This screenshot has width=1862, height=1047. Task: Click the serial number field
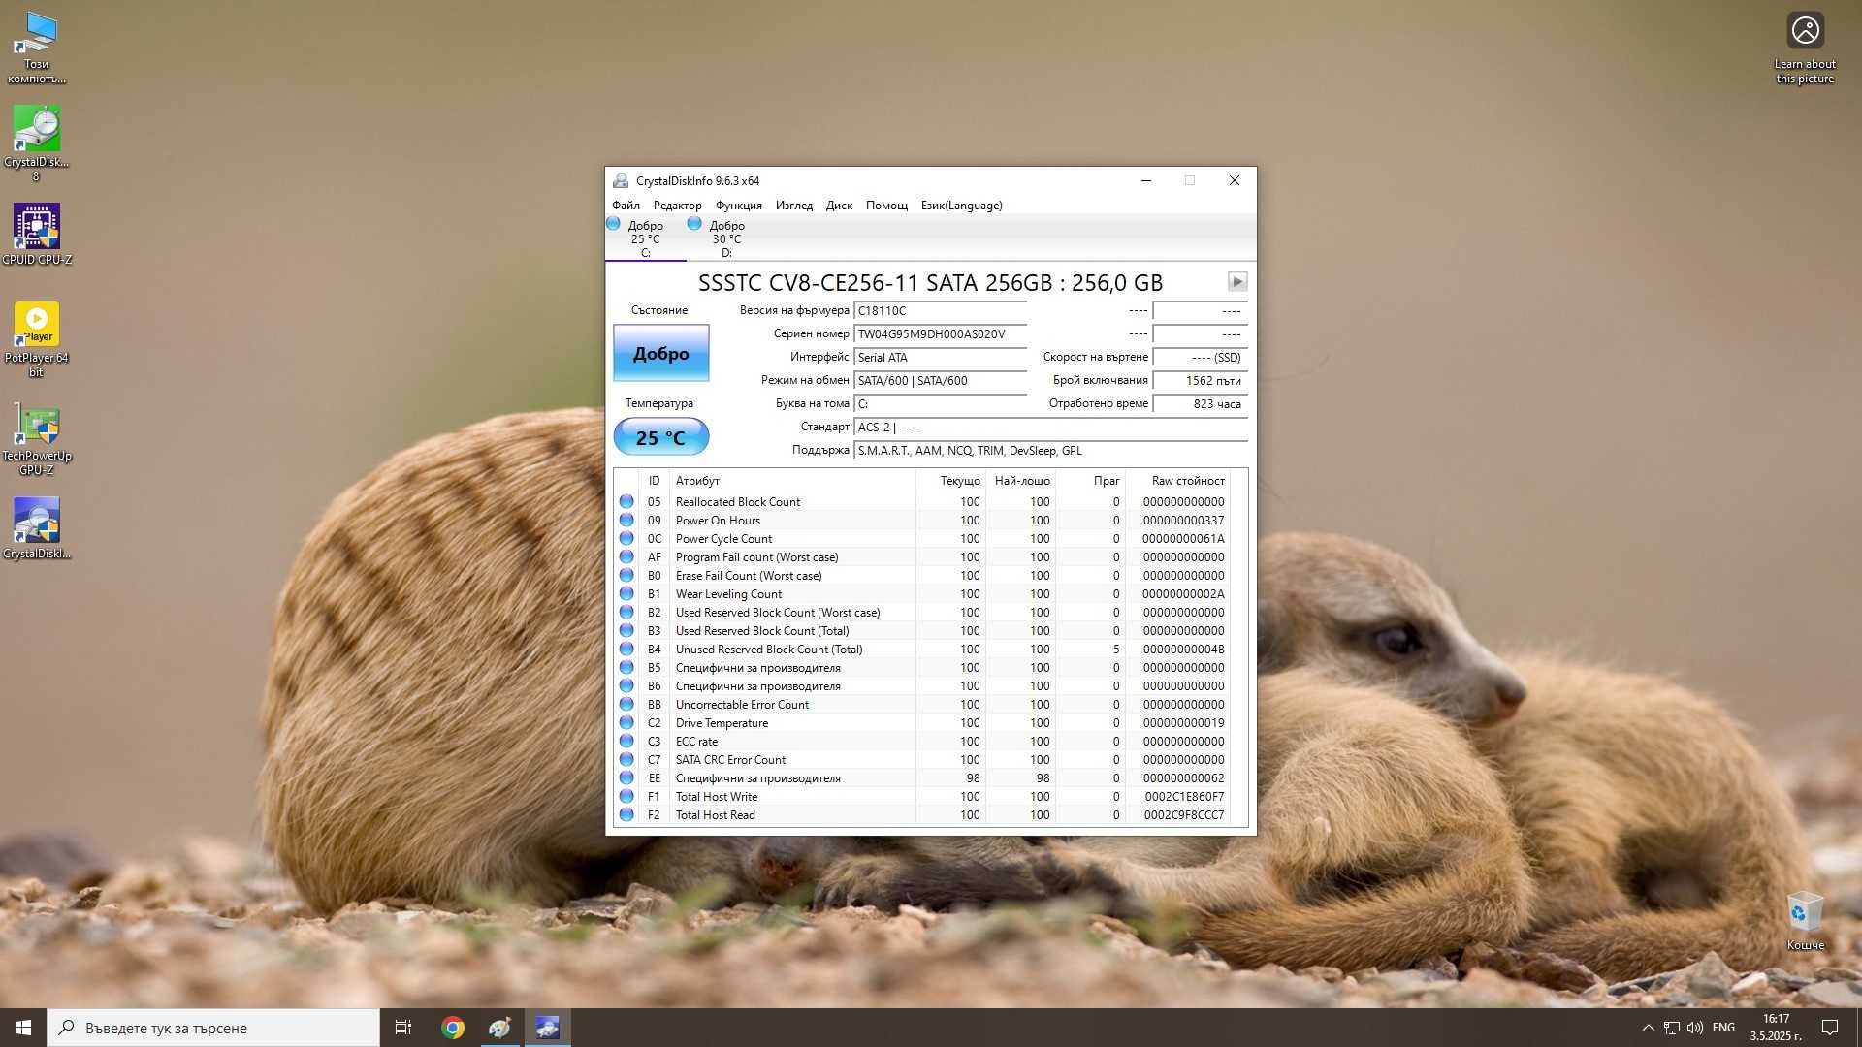[x=940, y=334]
